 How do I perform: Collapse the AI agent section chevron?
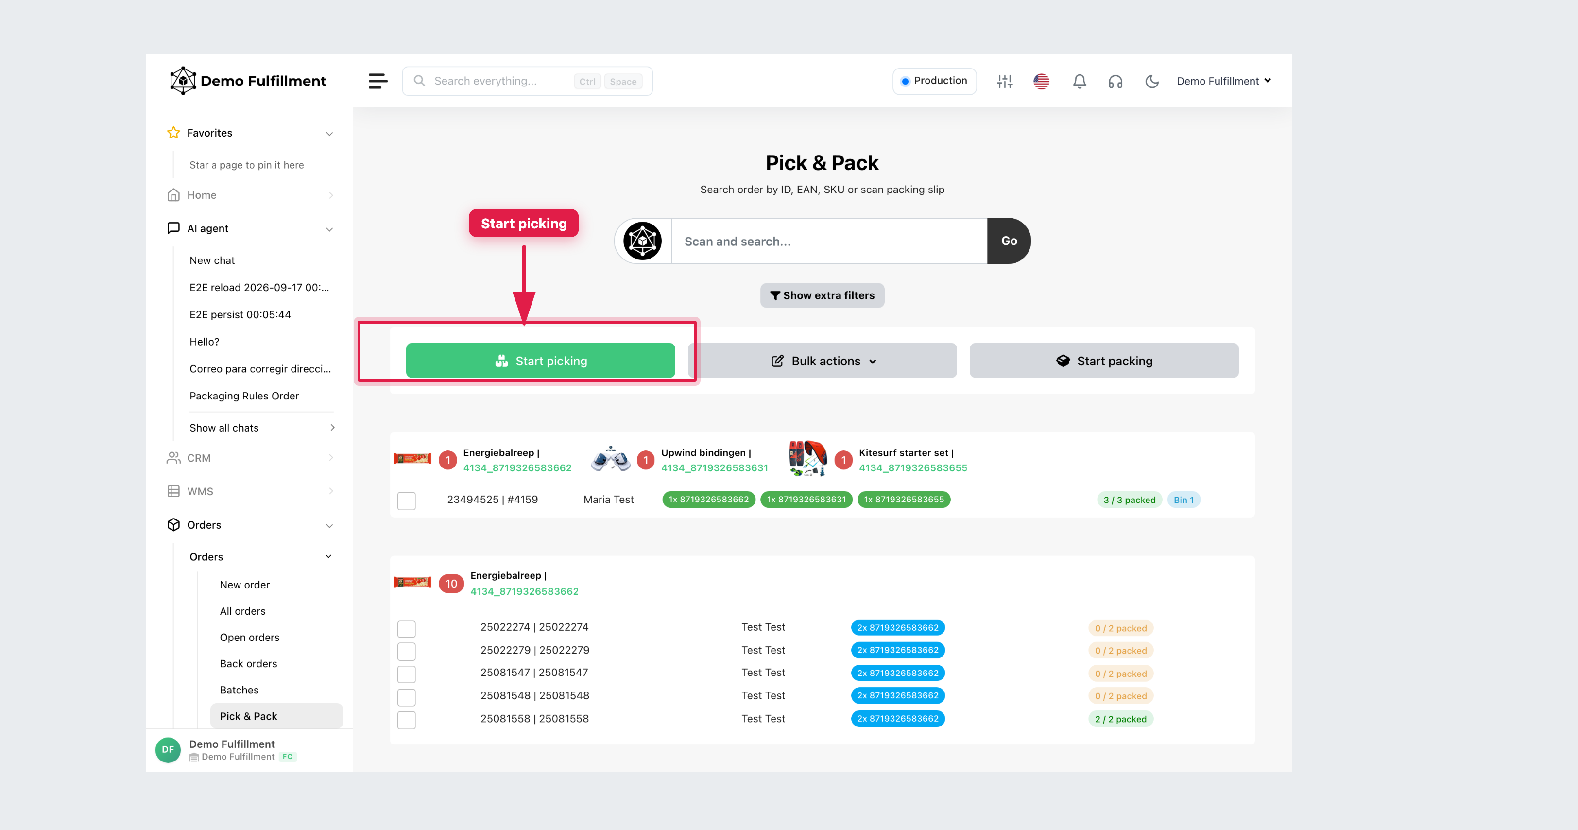tap(329, 229)
